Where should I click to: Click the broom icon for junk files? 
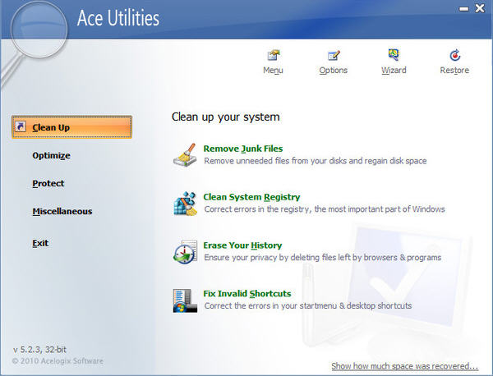coord(185,155)
